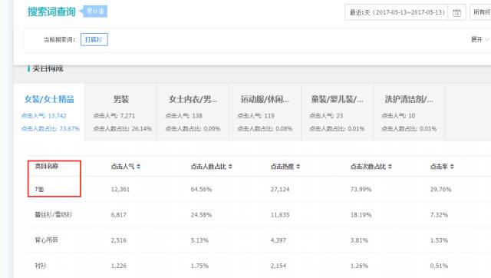Click the value 18.19% cell
The height and width of the screenshot is (278, 491).
point(361,215)
